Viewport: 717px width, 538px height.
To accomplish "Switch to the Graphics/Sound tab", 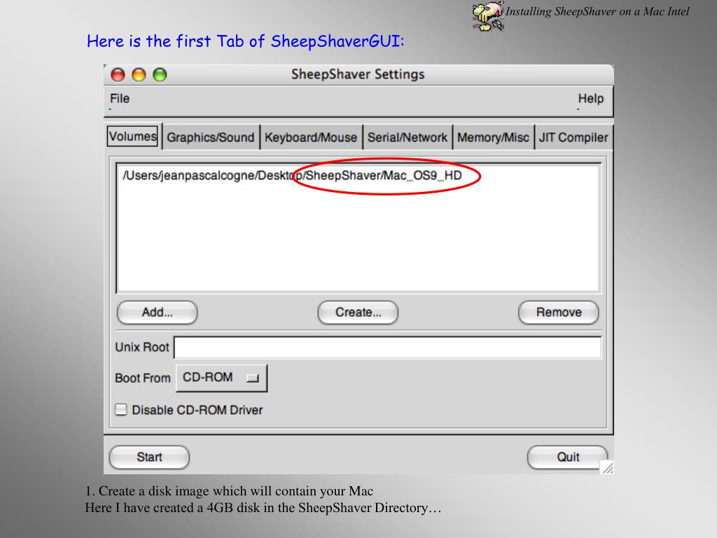I will click(x=210, y=137).
